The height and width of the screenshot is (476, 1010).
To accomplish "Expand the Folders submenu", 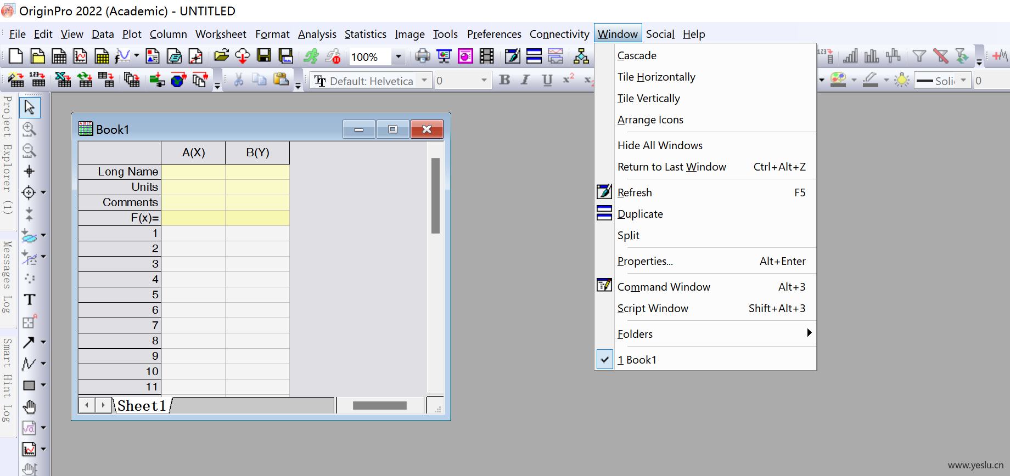I will click(x=705, y=334).
